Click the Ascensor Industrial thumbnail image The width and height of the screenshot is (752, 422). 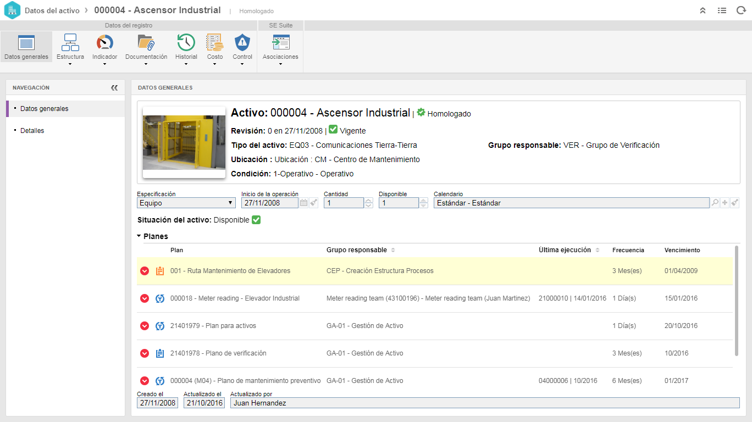click(x=184, y=142)
